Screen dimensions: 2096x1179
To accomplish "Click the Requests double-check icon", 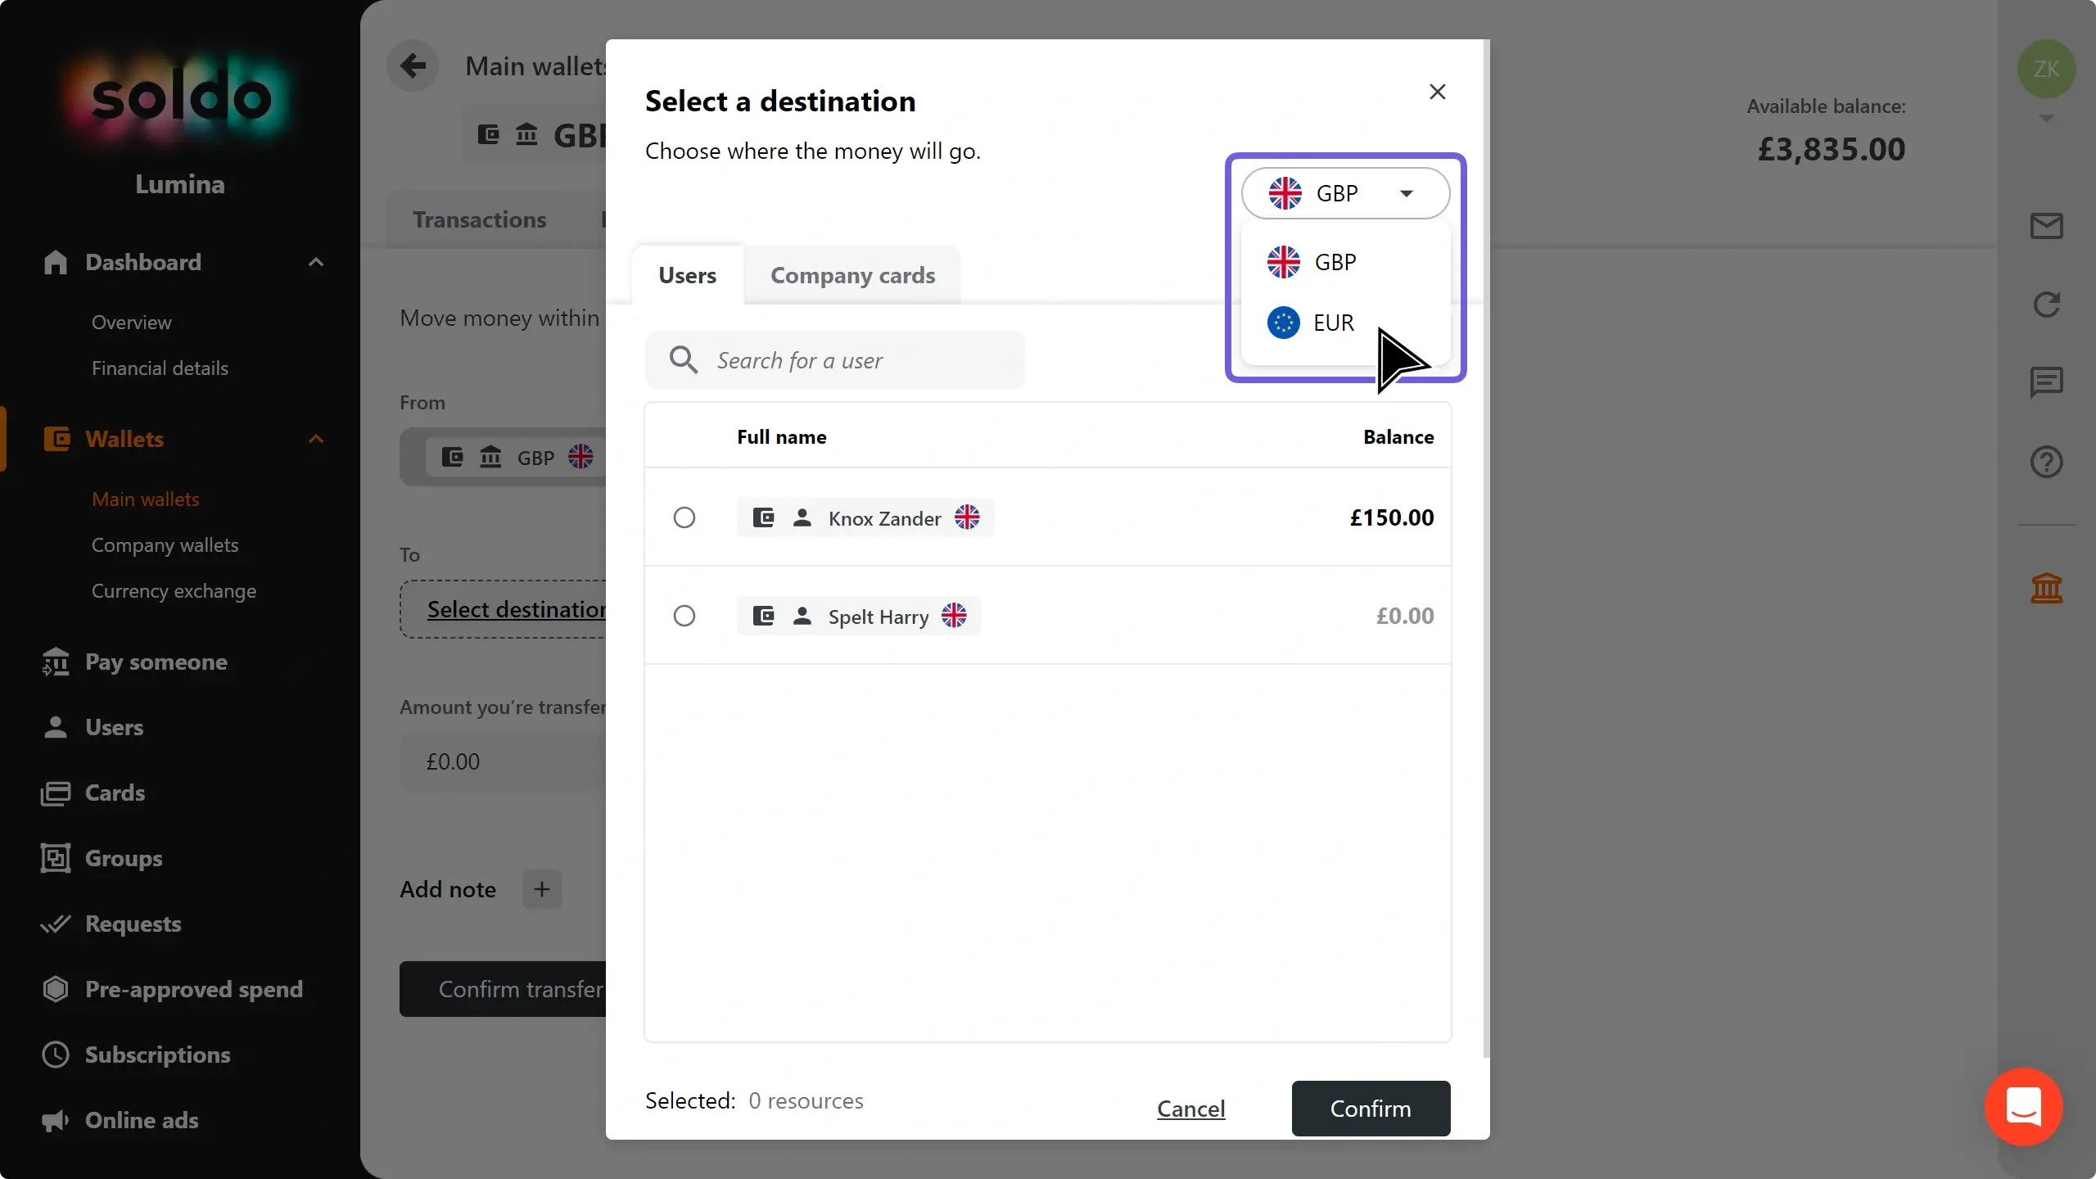I will (56, 924).
